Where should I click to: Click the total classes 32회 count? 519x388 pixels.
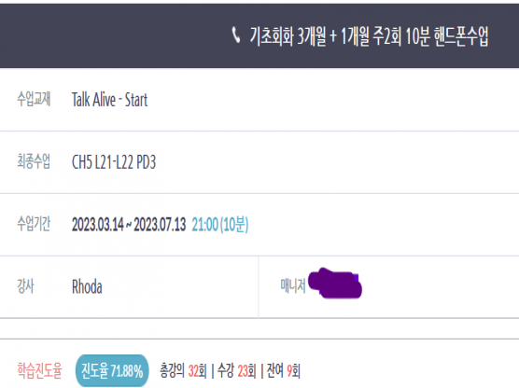[197, 371]
